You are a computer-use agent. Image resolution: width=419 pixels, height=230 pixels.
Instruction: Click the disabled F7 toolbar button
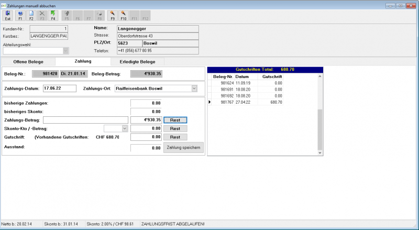[x=89, y=16]
